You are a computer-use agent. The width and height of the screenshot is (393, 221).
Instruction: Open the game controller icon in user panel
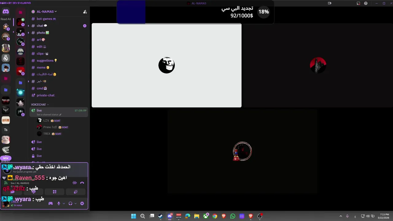[x=51, y=204]
